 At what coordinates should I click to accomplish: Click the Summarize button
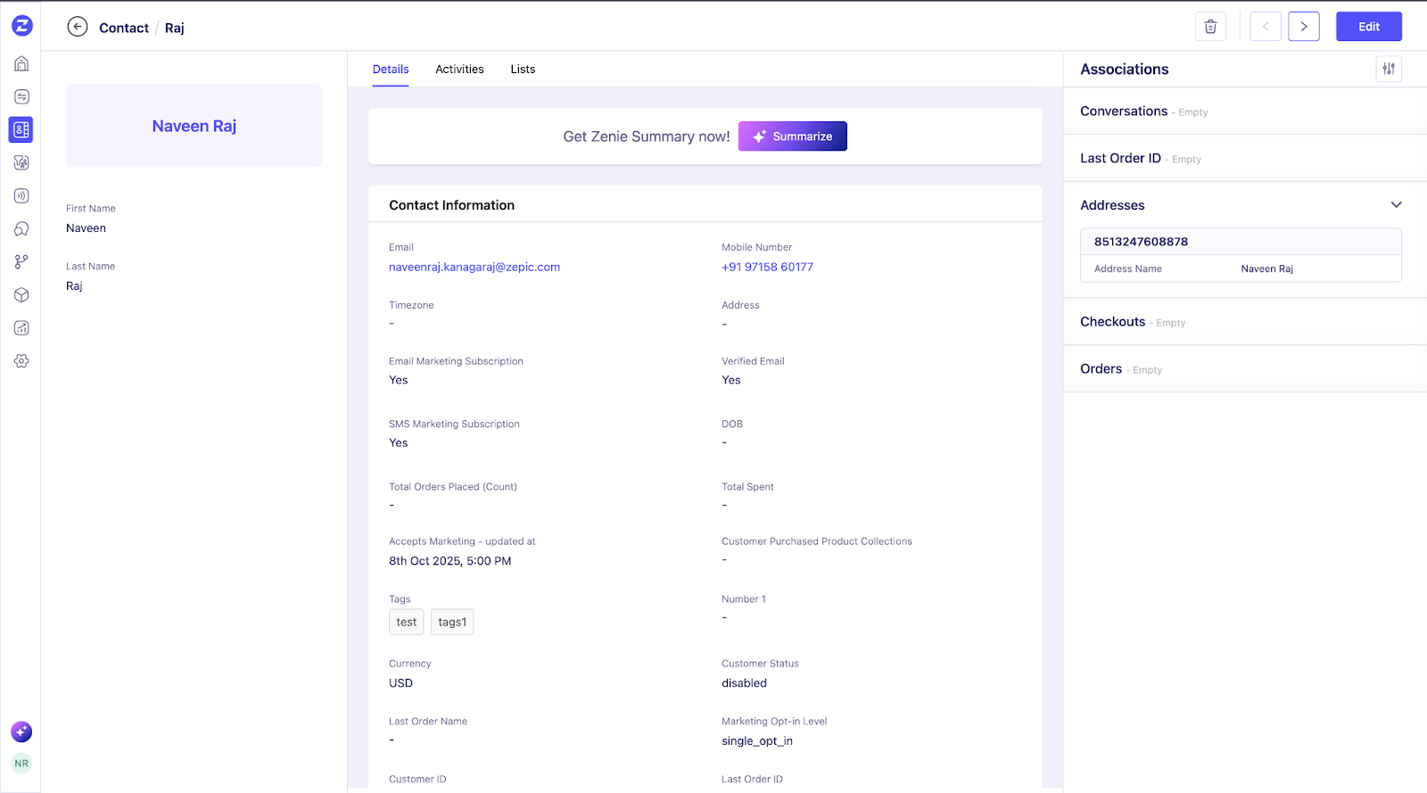coord(792,136)
